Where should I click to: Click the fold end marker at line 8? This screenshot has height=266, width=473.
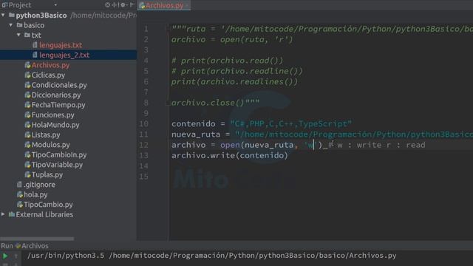(x=168, y=103)
